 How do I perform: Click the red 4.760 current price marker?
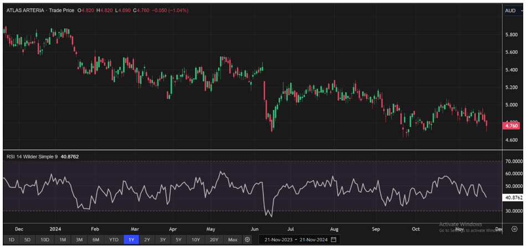(510, 126)
